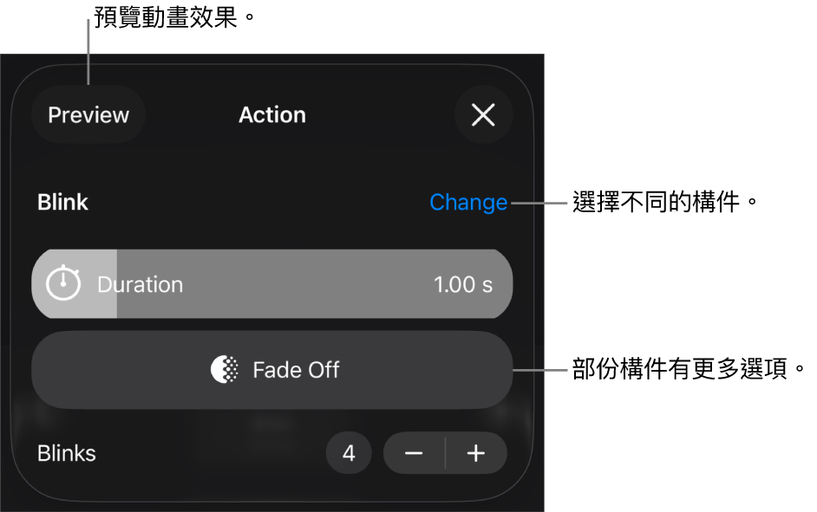Click the Blink action name label
The image size is (817, 512).
pos(63,202)
